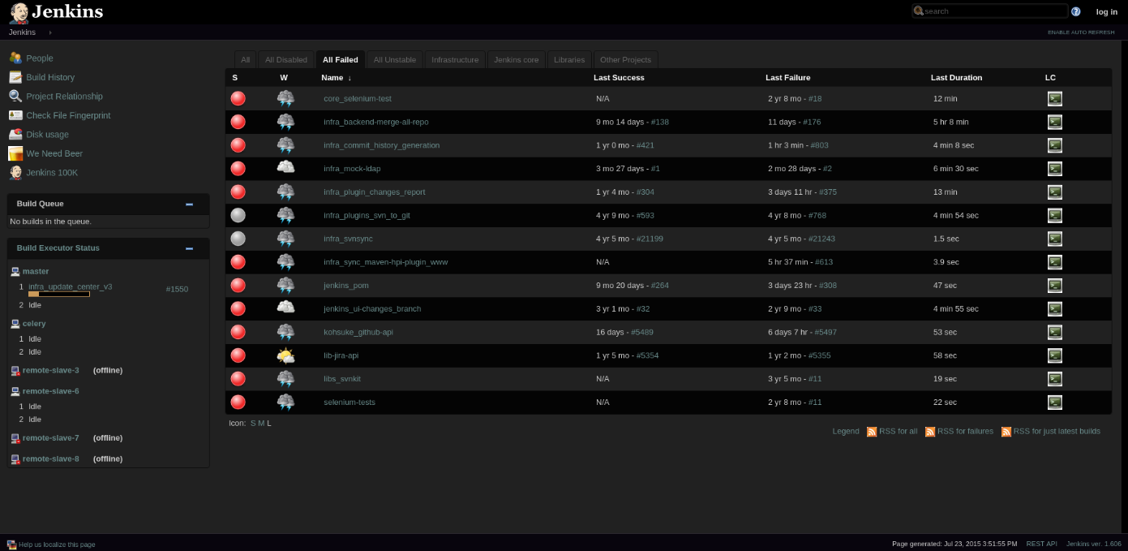
Task: Open the libs_svnkit job link
Action: [342, 379]
